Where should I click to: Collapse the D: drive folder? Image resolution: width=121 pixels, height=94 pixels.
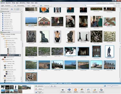2,37
